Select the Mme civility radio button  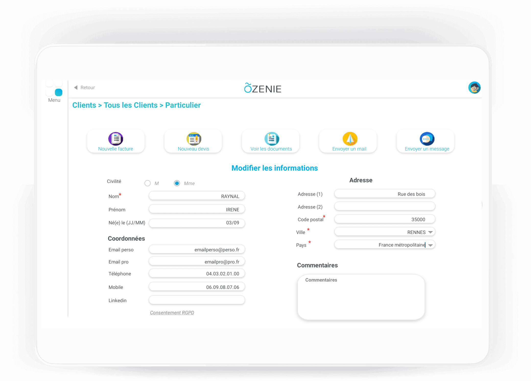tap(177, 183)
